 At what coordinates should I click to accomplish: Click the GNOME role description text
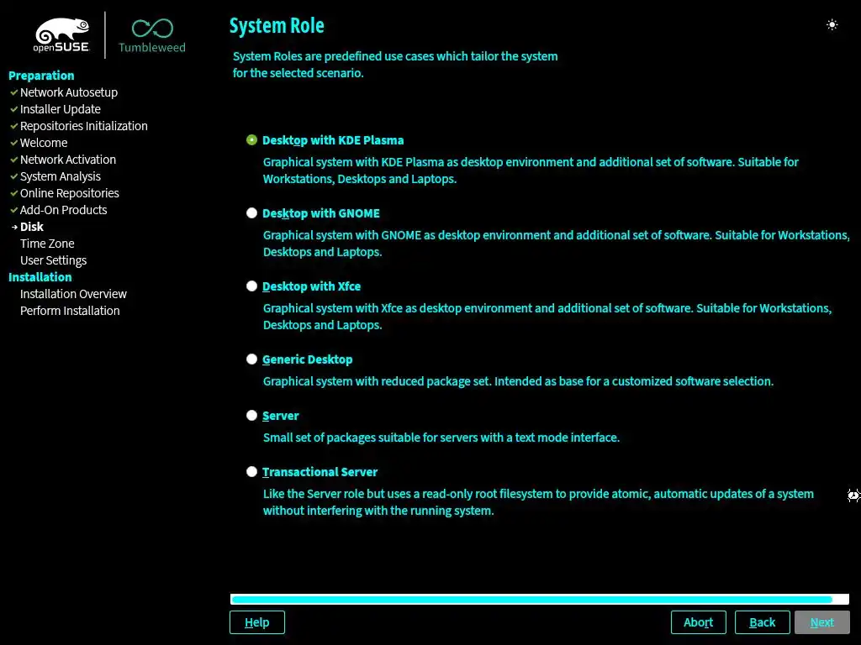coord(557,244)
